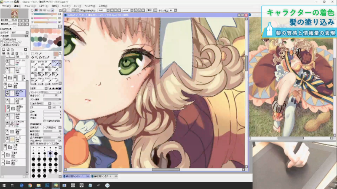Choose the softest brush edge shape

click(50, 88)
